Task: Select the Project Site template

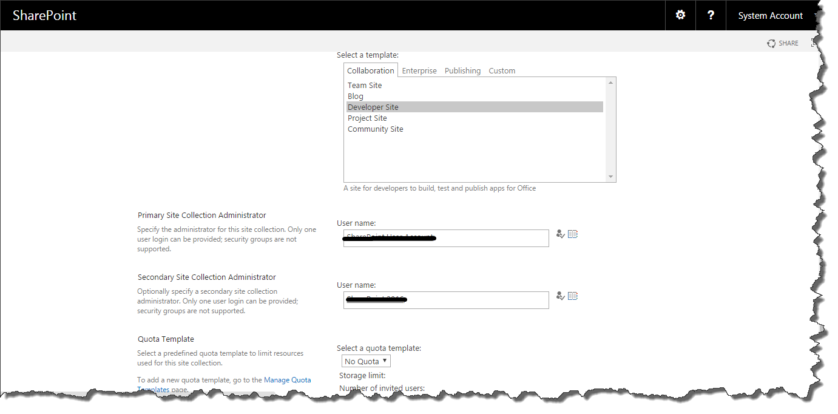Action: (x=475, y=118)
